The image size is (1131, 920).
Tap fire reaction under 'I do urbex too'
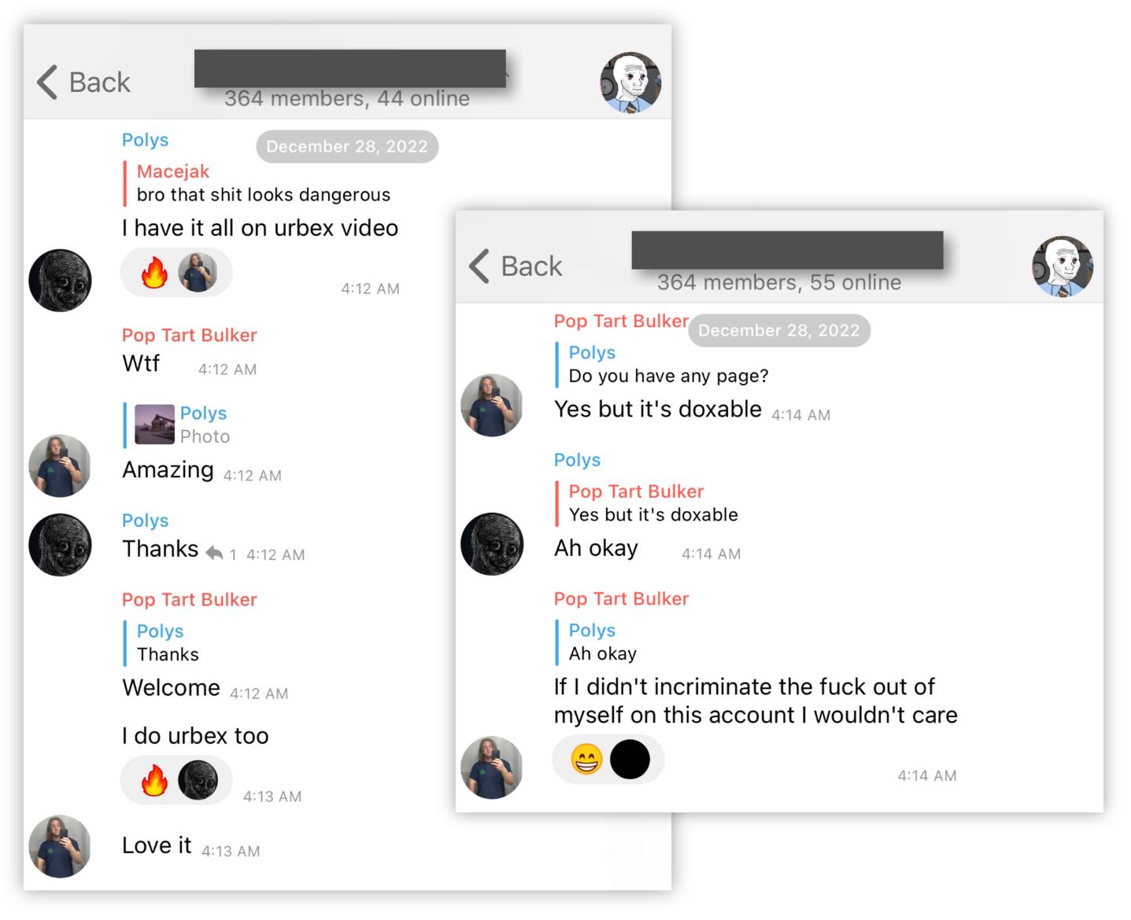pyautogui.click(x=154, y=781)
